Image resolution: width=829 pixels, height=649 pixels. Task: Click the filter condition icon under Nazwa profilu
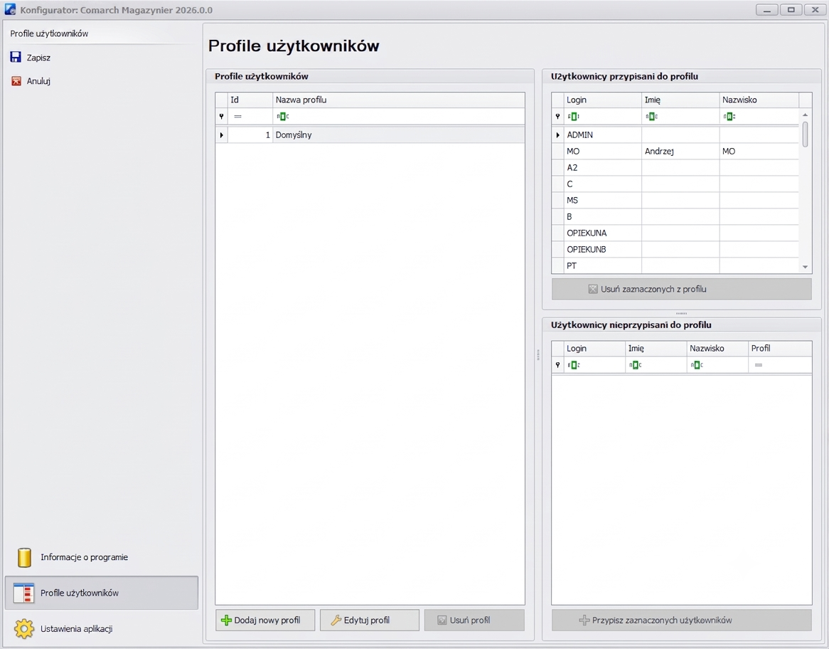click(282, 117)
